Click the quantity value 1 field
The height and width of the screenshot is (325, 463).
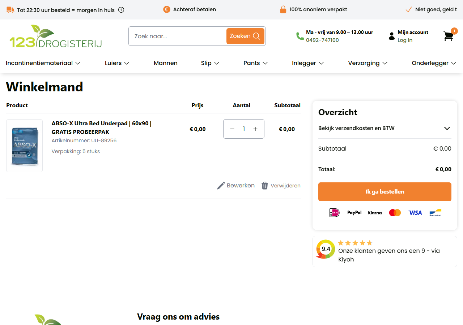pos(244,129)
